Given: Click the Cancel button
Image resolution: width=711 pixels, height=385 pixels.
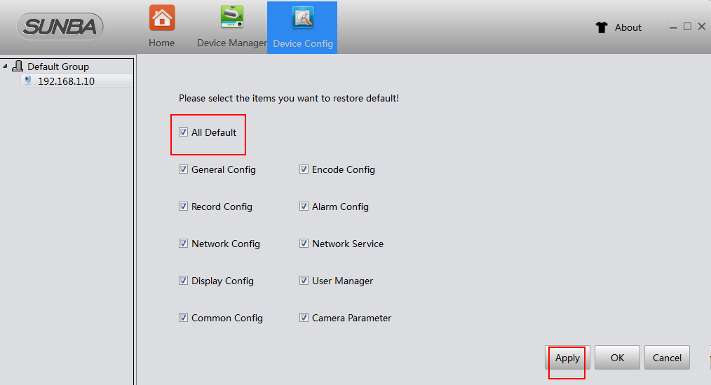Looking at the screenshot, I should [667, 358].
